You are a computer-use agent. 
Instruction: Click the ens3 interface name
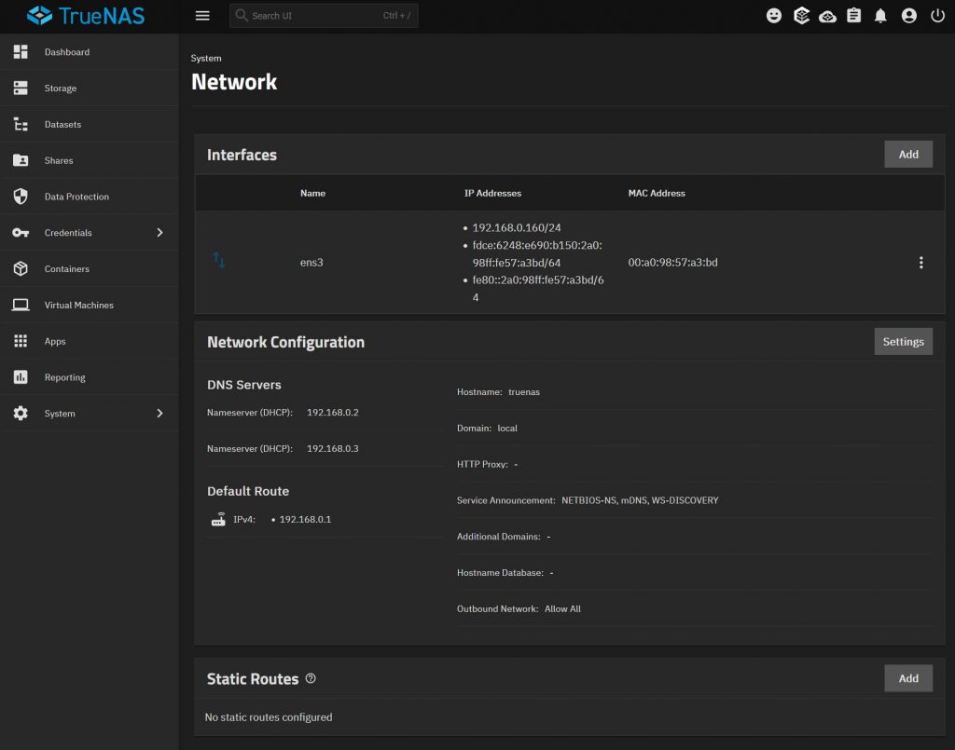point(311,263)
